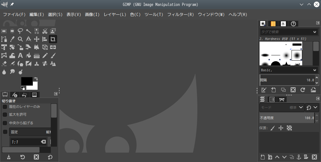Enable 中央から拡げる checkbox

(x=5, y=123)
